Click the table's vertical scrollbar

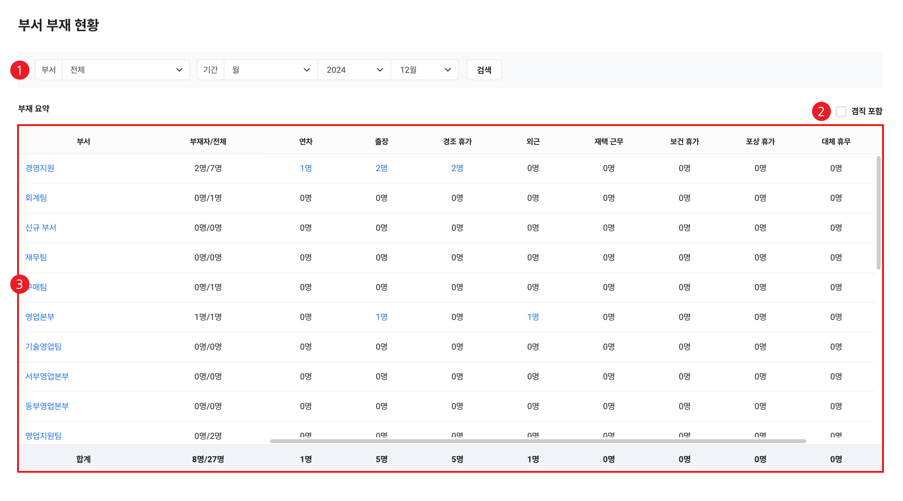coord(878,213)
